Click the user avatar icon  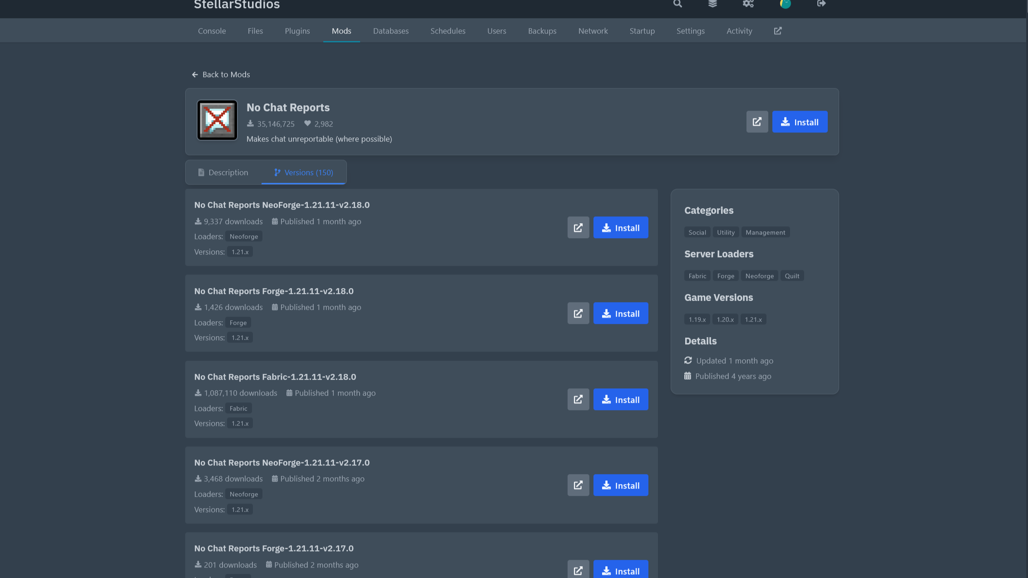coord(785,4)
